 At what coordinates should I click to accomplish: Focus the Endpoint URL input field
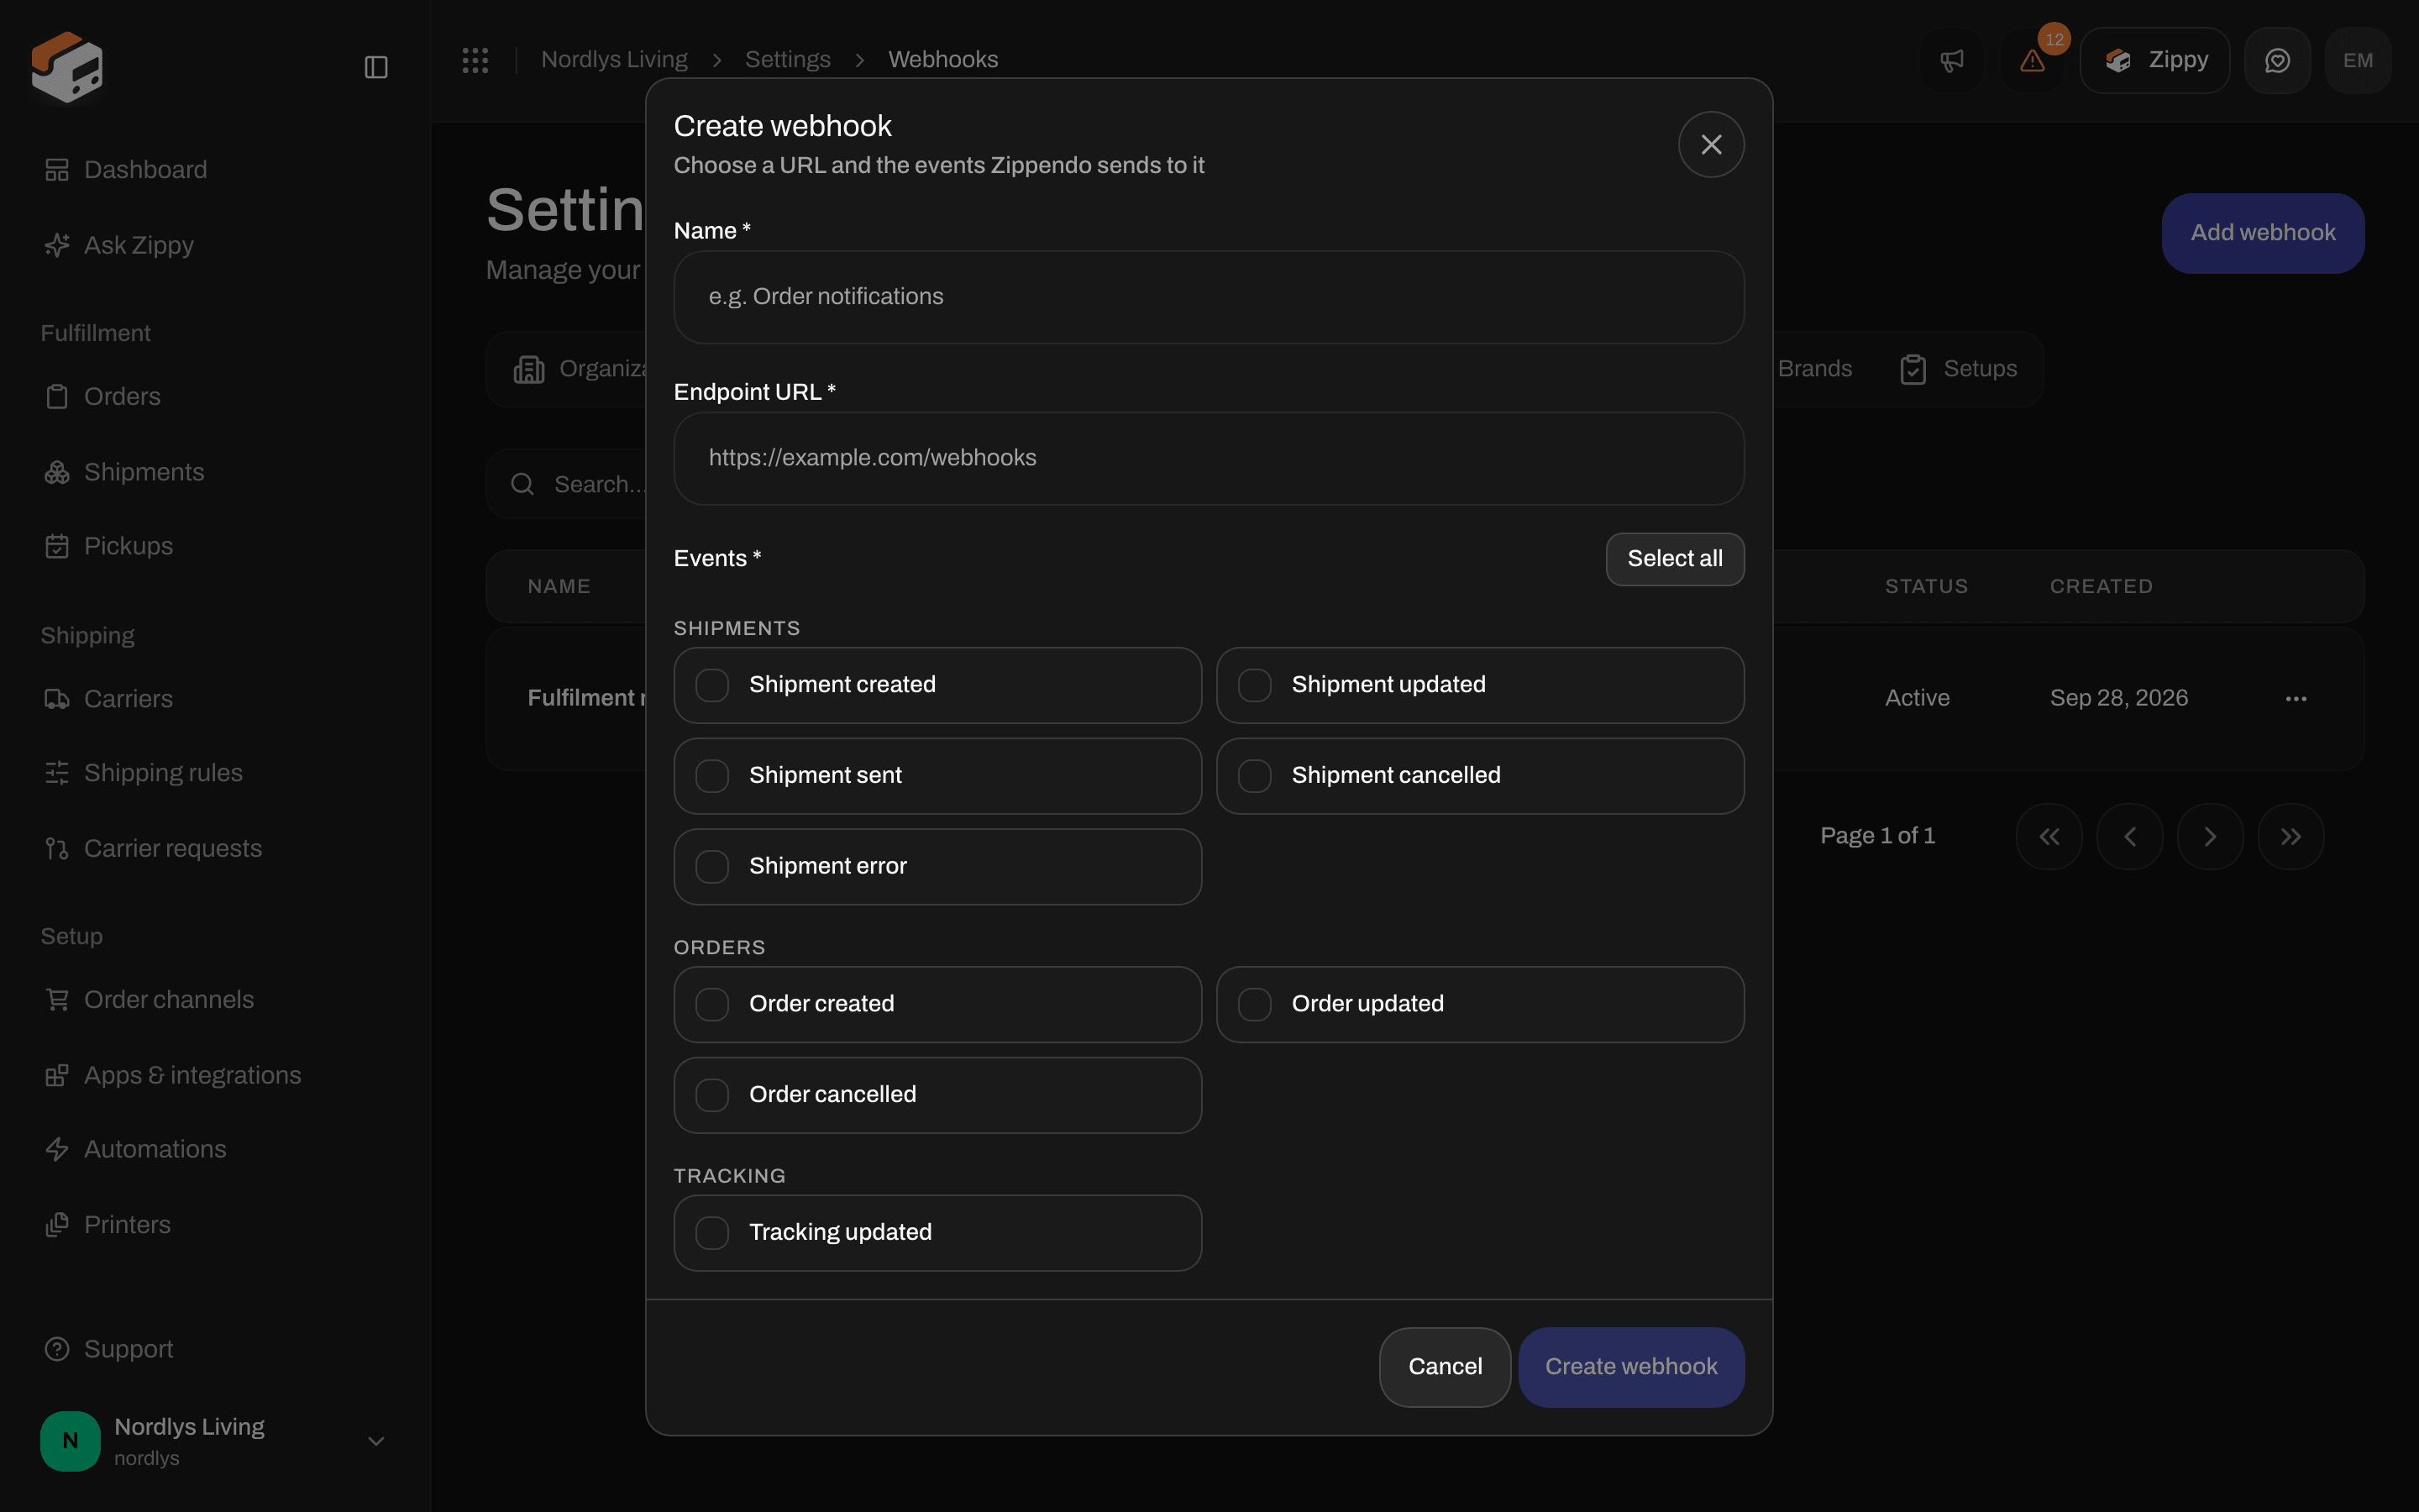coord(1209,458)
